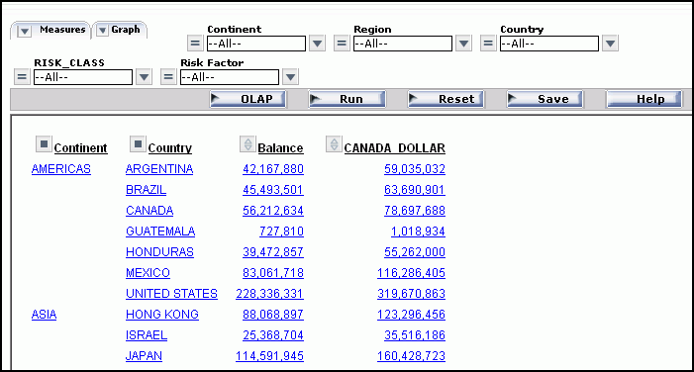The width and height of the screenshot is (694, 372).
Task: Switch to the Graph tab
Action: point(120,30)
